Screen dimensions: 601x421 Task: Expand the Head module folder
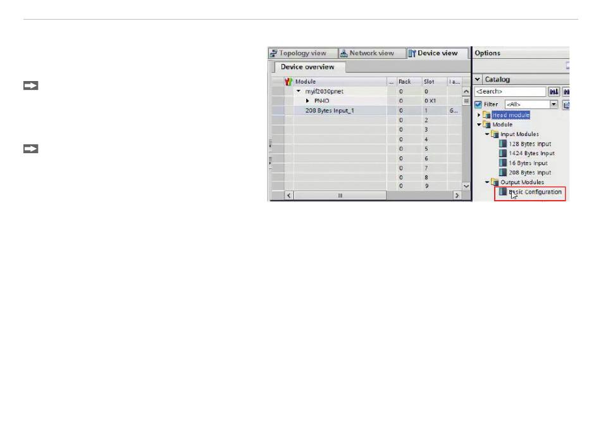(x=479, y=115)
